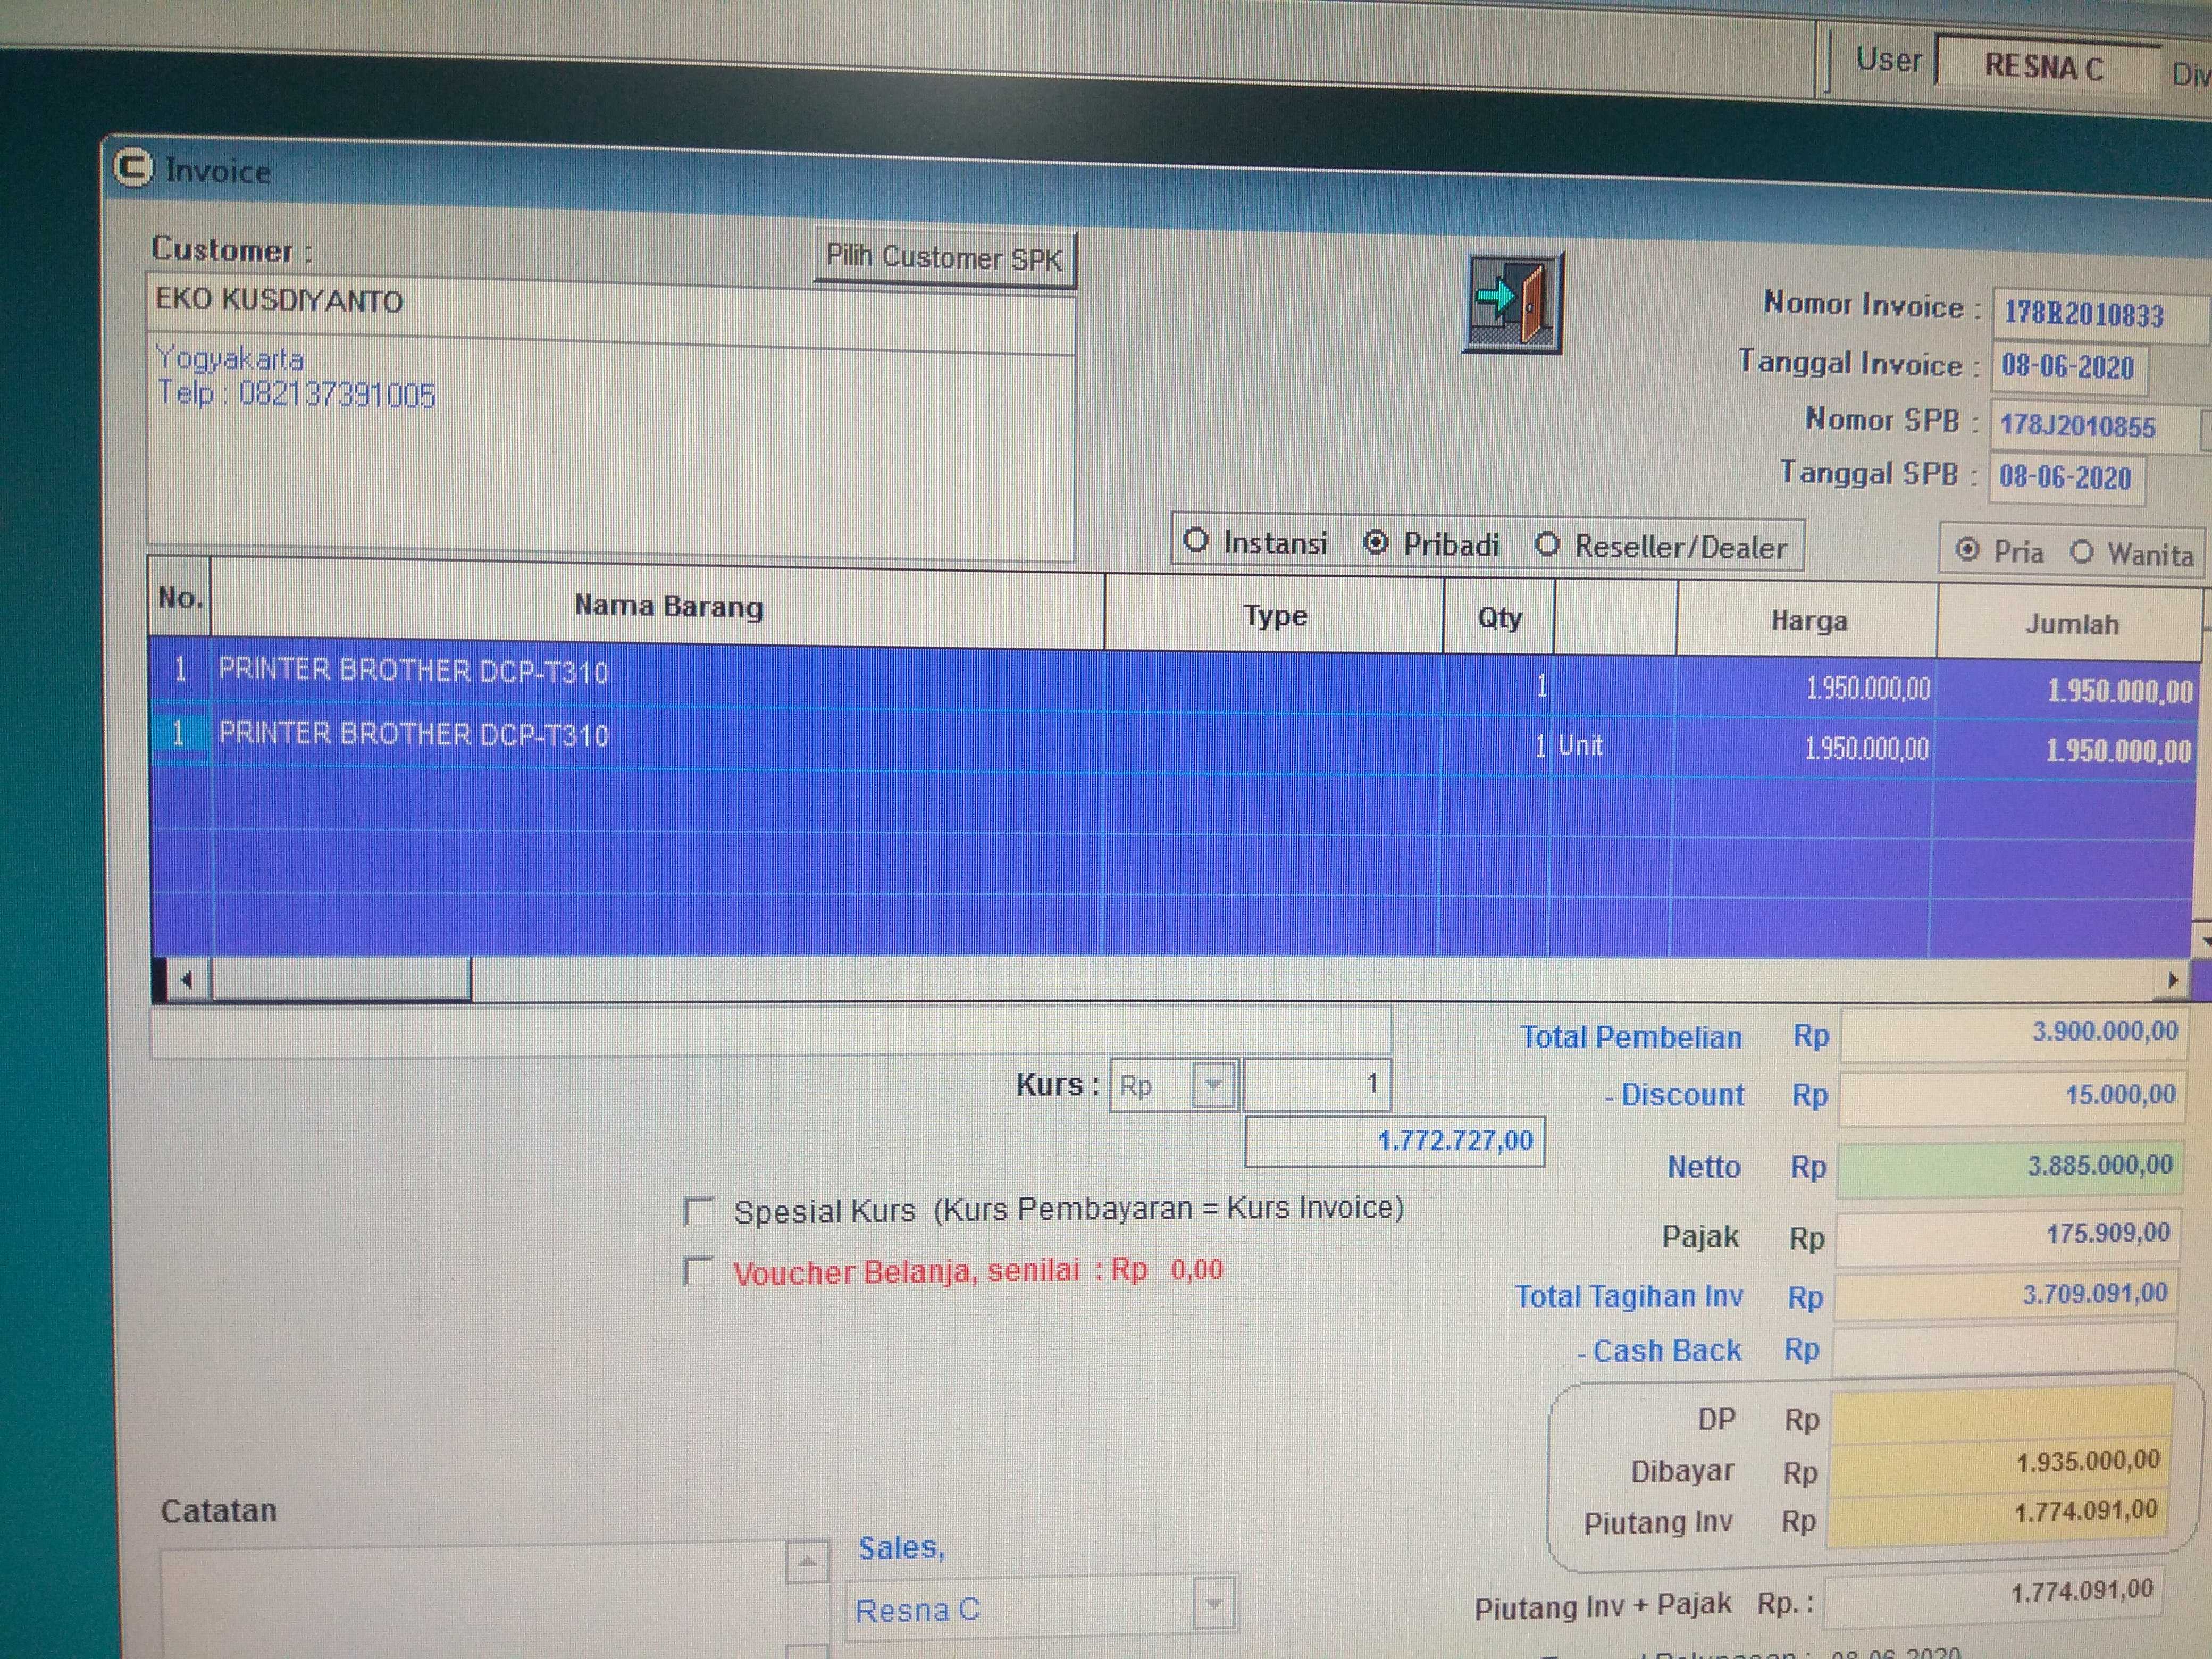Click Catatan box scroll up arrow

pos(807,1562)
